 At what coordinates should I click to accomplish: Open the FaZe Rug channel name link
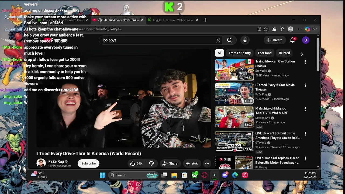pyautogui.click(x=56, y=161)
